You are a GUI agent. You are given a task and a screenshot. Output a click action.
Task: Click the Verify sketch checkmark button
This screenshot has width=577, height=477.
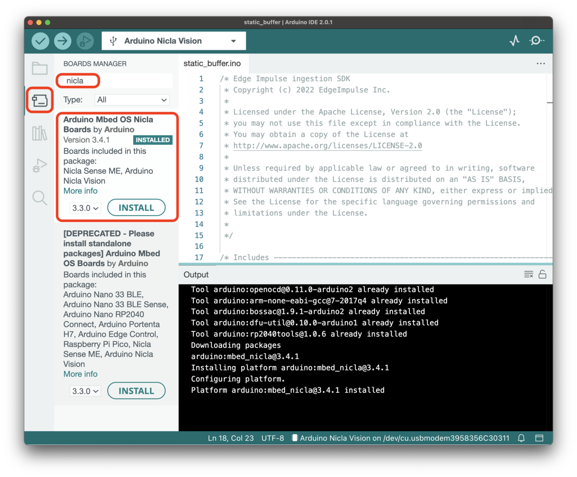[41, 41]
